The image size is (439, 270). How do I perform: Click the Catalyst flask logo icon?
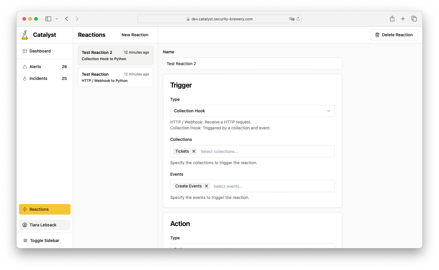click(x=25, y=35)
